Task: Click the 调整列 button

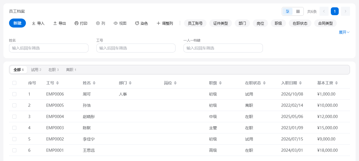Action: pos(165,23)
